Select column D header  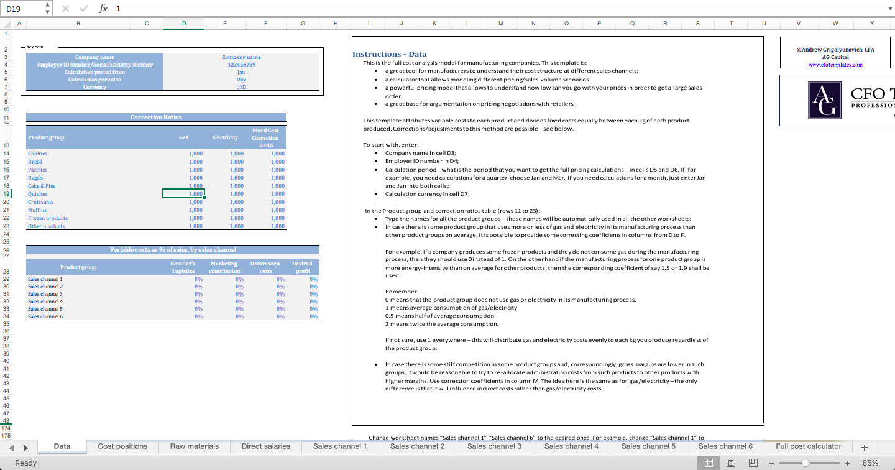click(183, 24)
